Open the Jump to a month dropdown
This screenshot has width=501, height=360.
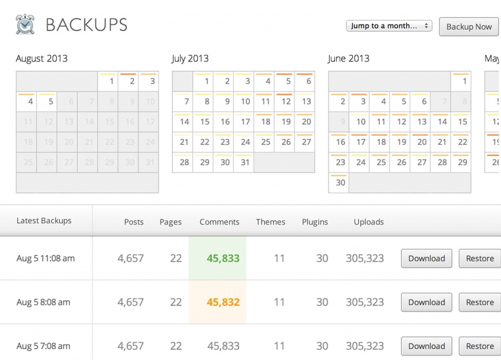pyautogui.click(x=388, y=26)
